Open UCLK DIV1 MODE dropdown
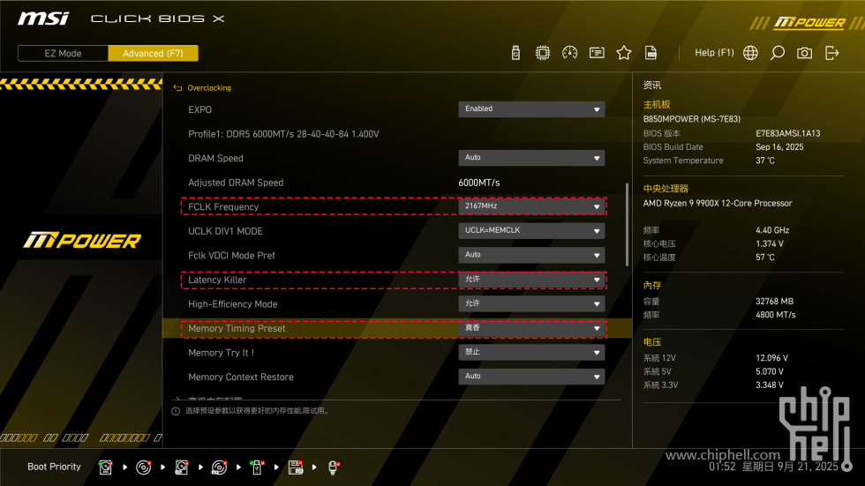This screenshot has height=486, width=865. (531, 231)
